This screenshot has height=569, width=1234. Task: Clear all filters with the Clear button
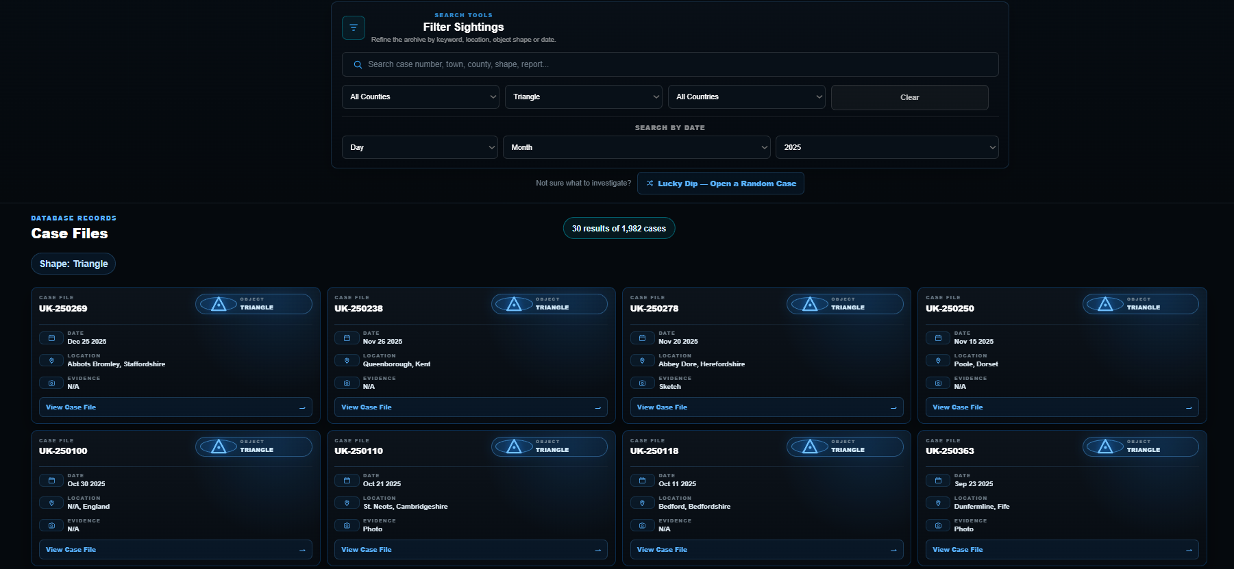point(910,97)
